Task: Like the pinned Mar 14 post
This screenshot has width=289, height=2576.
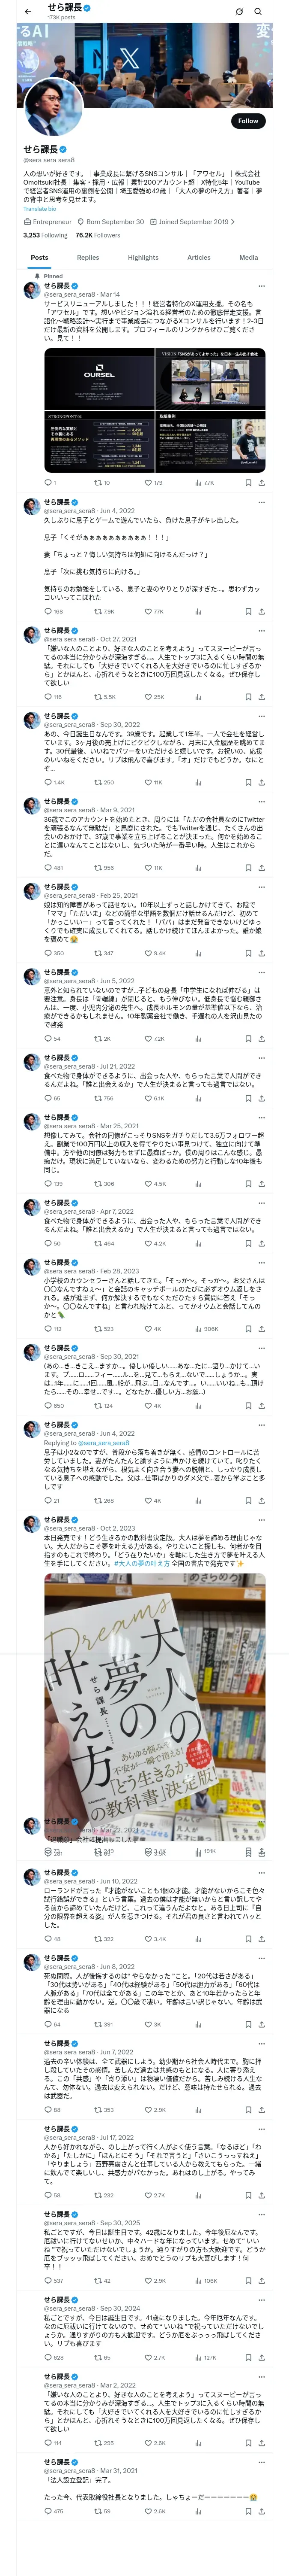Action: click(152, 482)
